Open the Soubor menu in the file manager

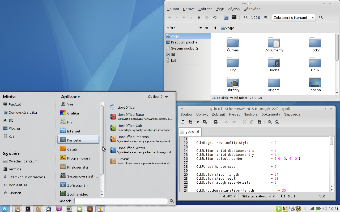click(x=173, y=9)
